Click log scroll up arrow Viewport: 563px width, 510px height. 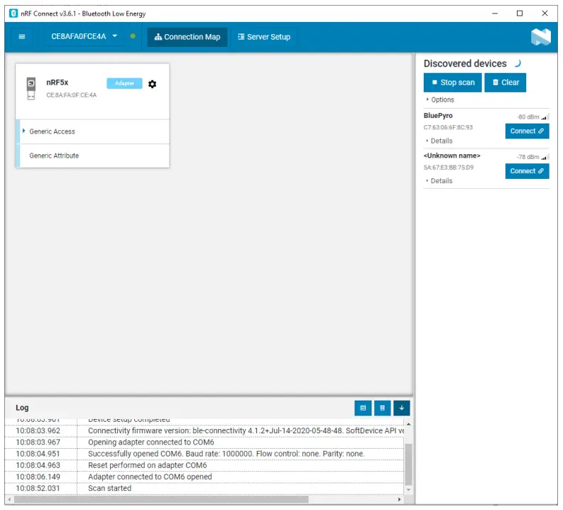[408, 424]
